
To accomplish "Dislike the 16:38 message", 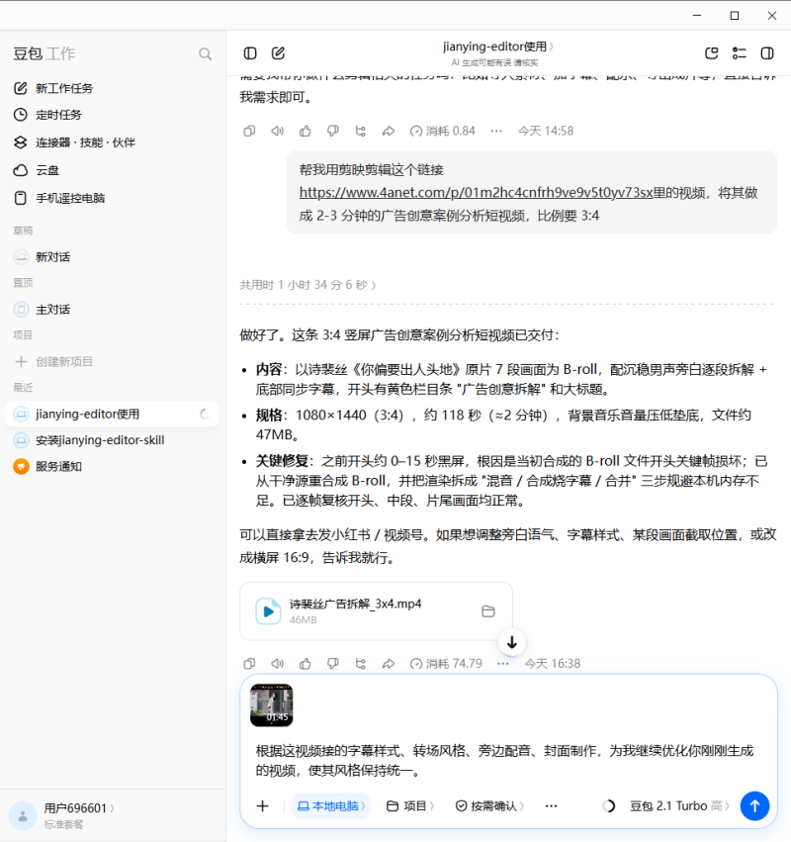I will coord(333,664).
